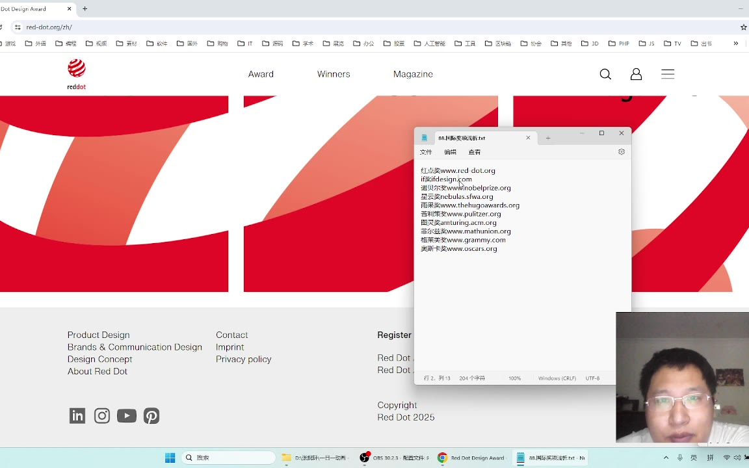Image resolution: width=749 pixels, height=468 pixels.
Task: Open the Windows Start button
Action: (170, 458)
